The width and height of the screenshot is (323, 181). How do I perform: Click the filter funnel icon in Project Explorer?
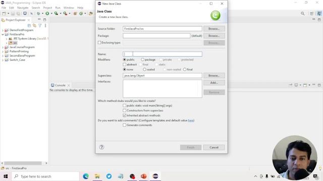click(x=40, y=26)
